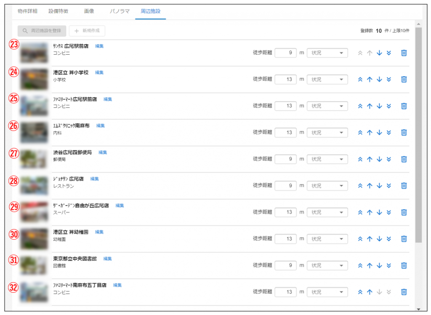The width and height of the screenshot is (431, 315).
Task: Move ファミリーマート南麻布五丁目店 up one position
Action: (x=370, y=292)
